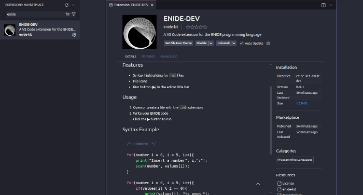Click the License link icon
This screenshot has height=195, width=363.
[280, 184]
